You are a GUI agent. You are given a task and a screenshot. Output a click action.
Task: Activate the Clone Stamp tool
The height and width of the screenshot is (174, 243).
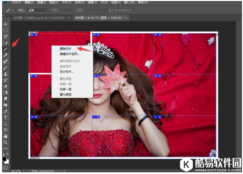[5, 74]
